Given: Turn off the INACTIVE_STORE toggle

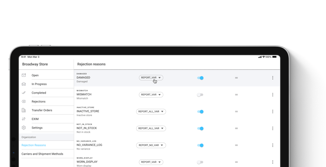Looking at the screenshot, I should (x=200, y=112).
